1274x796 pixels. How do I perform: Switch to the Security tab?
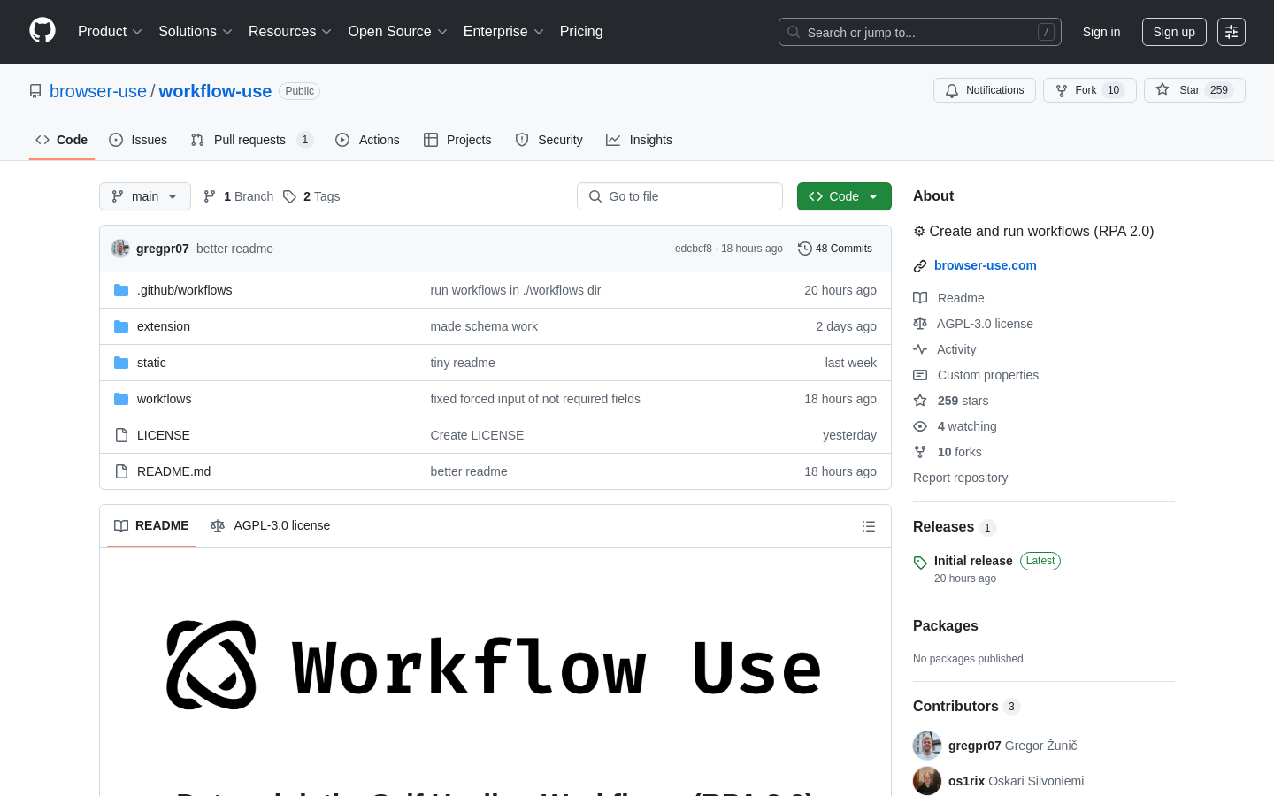coord(549,140)
